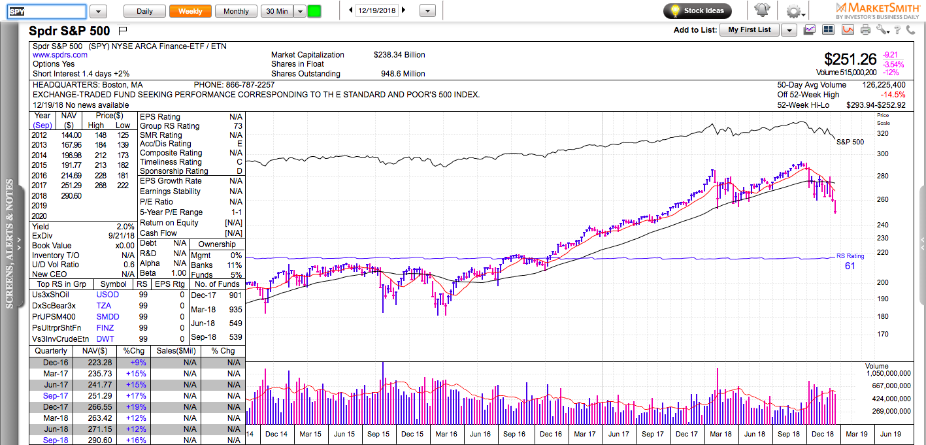Click the 2017 annual NAV row
926x445 pixels.
click(x=84, y=186)
